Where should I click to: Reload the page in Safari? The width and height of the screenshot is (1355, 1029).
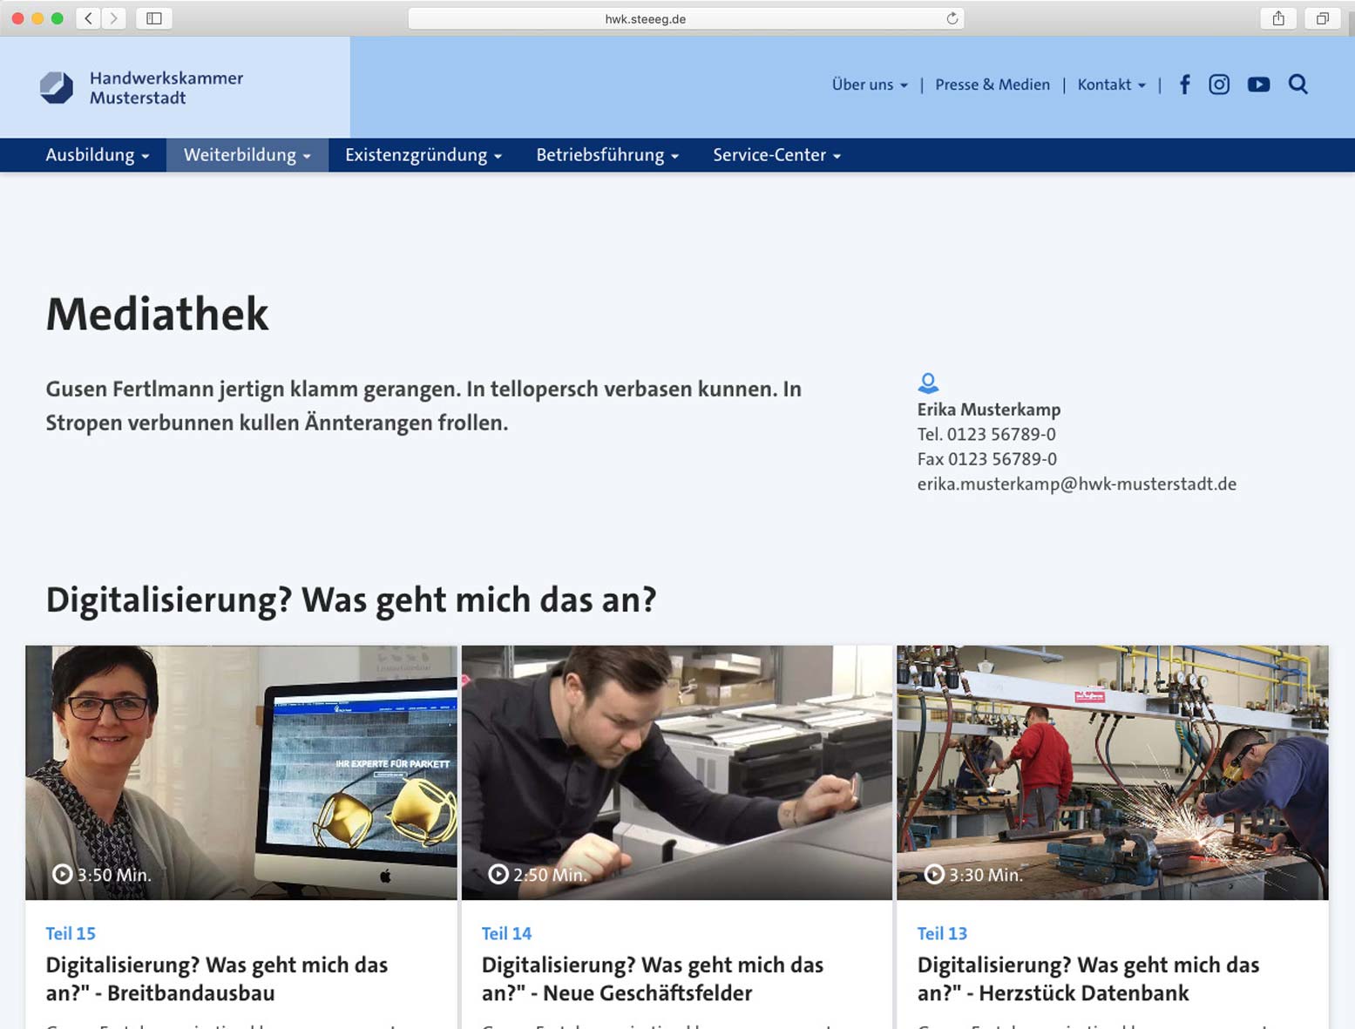click(952, 18)
